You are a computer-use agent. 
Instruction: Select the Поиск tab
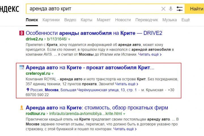[x=32, y=20]
